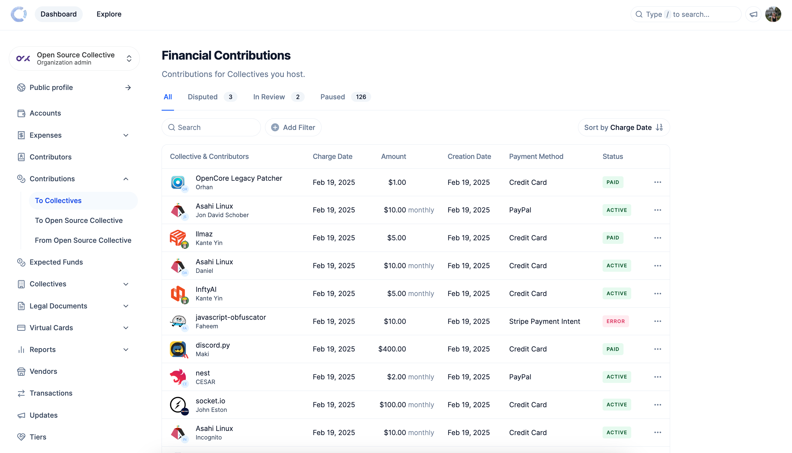Viewport: 792px width, 453px height.
Task: Click the OpenCore Legacy Patcher collective avatar
Action: click(x=178, y=182)
